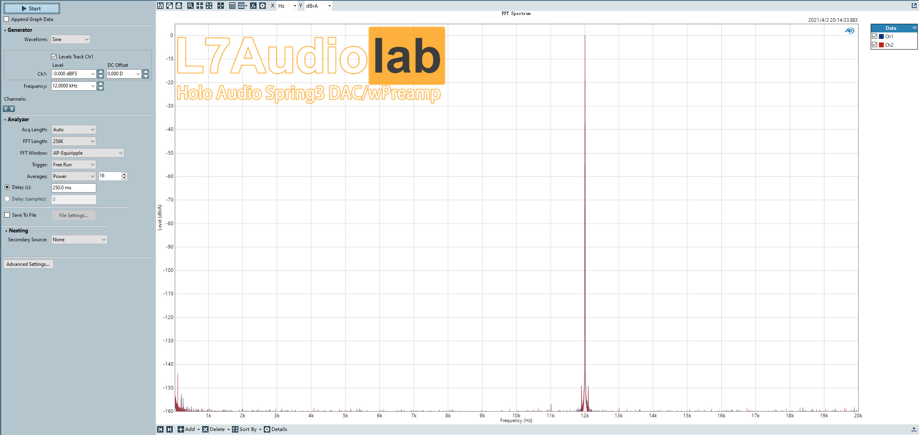Click the Delay 250.0 ms field
Screen dimensions: 919x435
[x=74, y=188]
